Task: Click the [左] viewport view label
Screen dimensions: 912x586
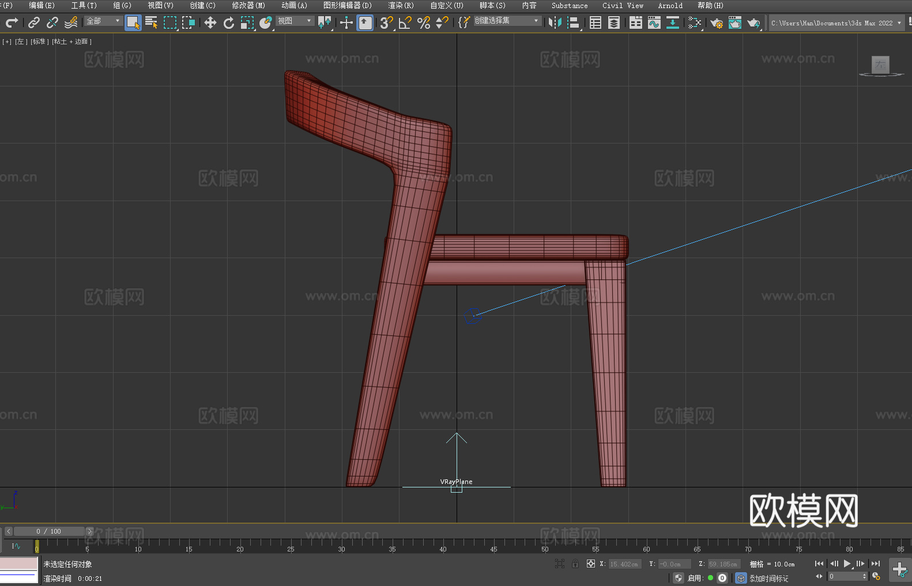Action: pyautogui.click(x=21, y=41)
